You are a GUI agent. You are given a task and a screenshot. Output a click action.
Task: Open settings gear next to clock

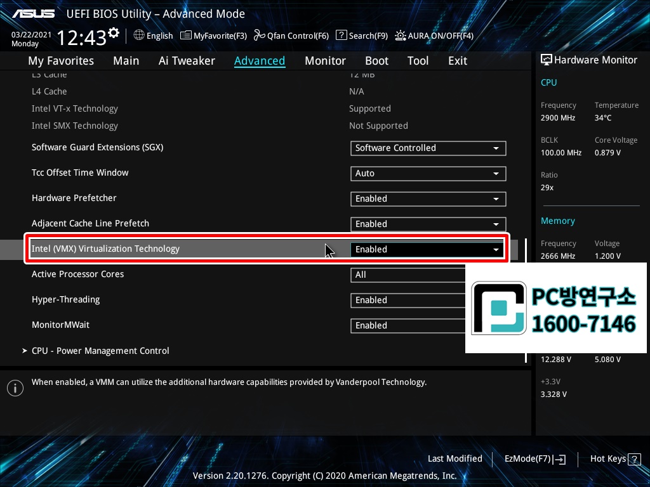(114, 33)
